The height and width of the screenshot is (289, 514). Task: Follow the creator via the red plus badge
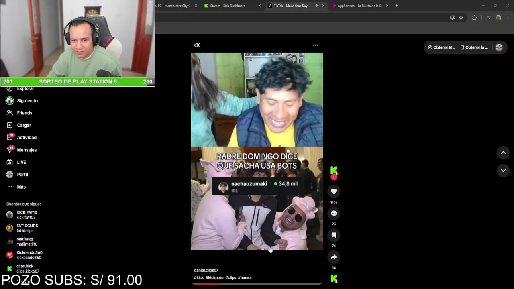pos(334,177)
